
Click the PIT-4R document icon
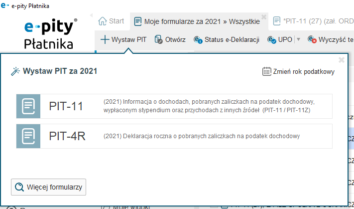click(x=28, y=136)
